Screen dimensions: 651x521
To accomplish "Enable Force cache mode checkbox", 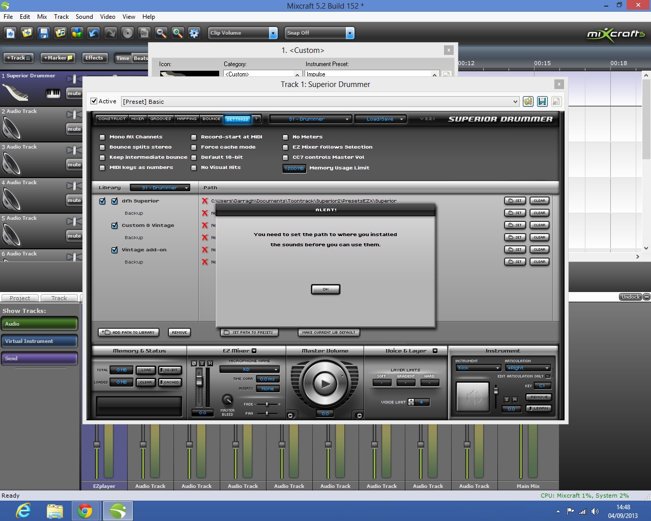I will pos(194,148).
